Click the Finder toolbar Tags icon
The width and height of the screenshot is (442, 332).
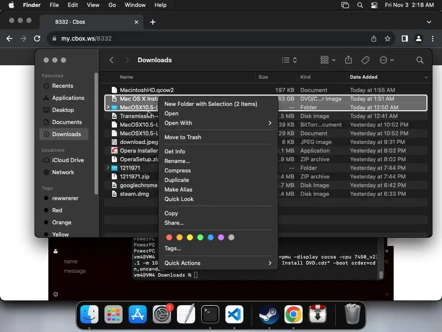[x=365, y=60]
